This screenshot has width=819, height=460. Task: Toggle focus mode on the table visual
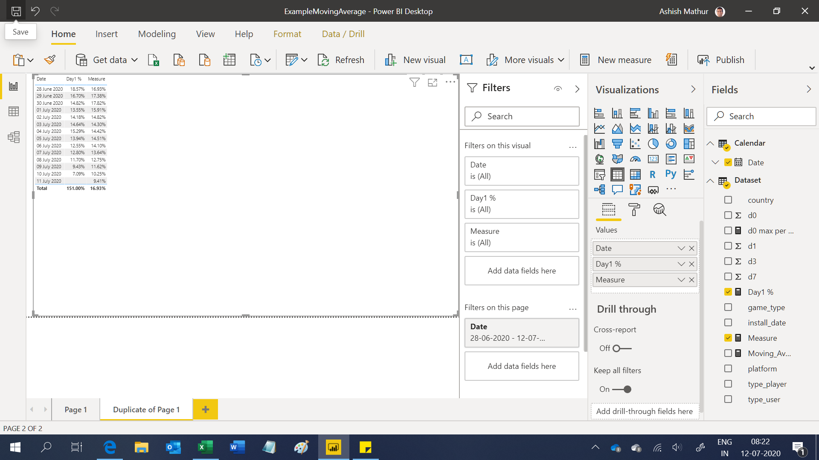coord(433,83)
